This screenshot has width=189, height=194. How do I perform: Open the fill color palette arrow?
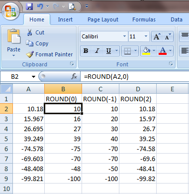tap(154, 51)
